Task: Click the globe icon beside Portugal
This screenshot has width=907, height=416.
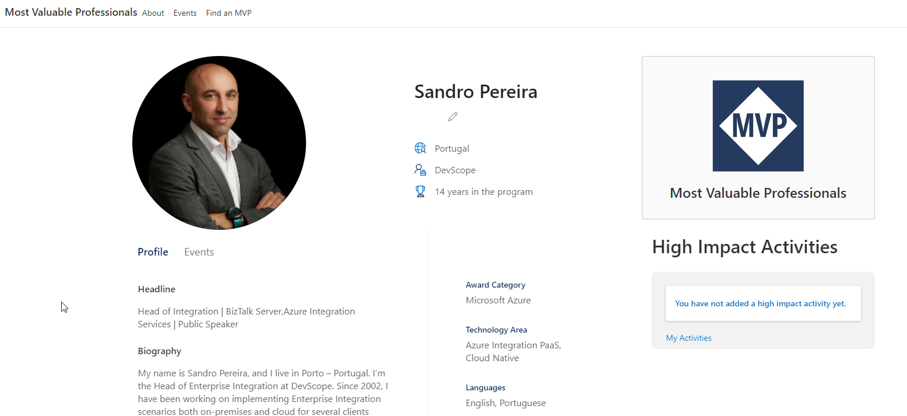Action: [x=420, y=148]
